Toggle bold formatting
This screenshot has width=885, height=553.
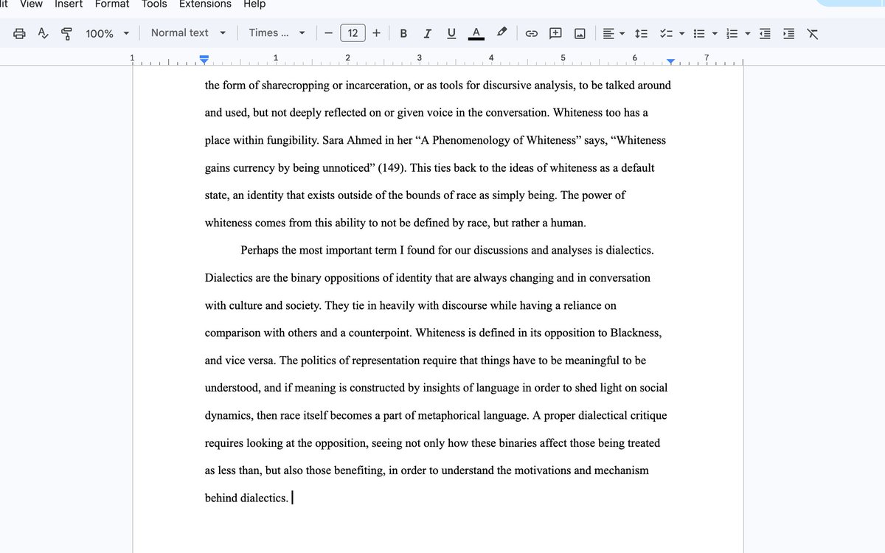[x=403, y=33]
